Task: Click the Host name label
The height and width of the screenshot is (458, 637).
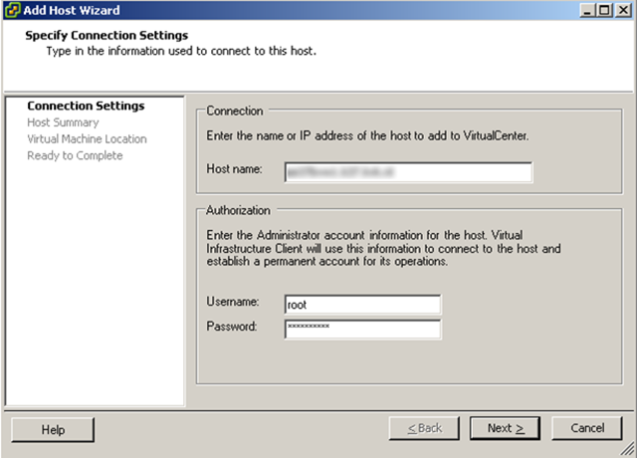Action: [233, 170]
